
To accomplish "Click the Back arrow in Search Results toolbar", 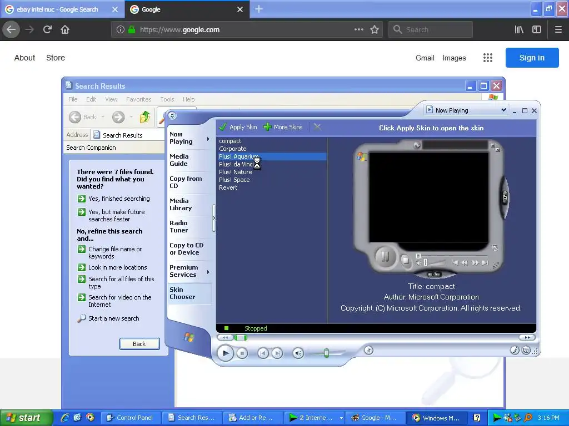I will tap(75, 117).
